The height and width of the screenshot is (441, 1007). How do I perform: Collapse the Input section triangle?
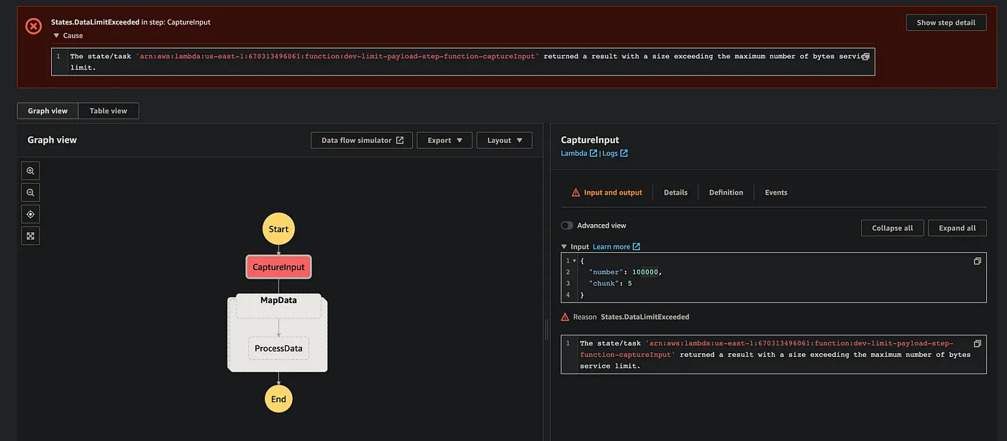(564, 247)
